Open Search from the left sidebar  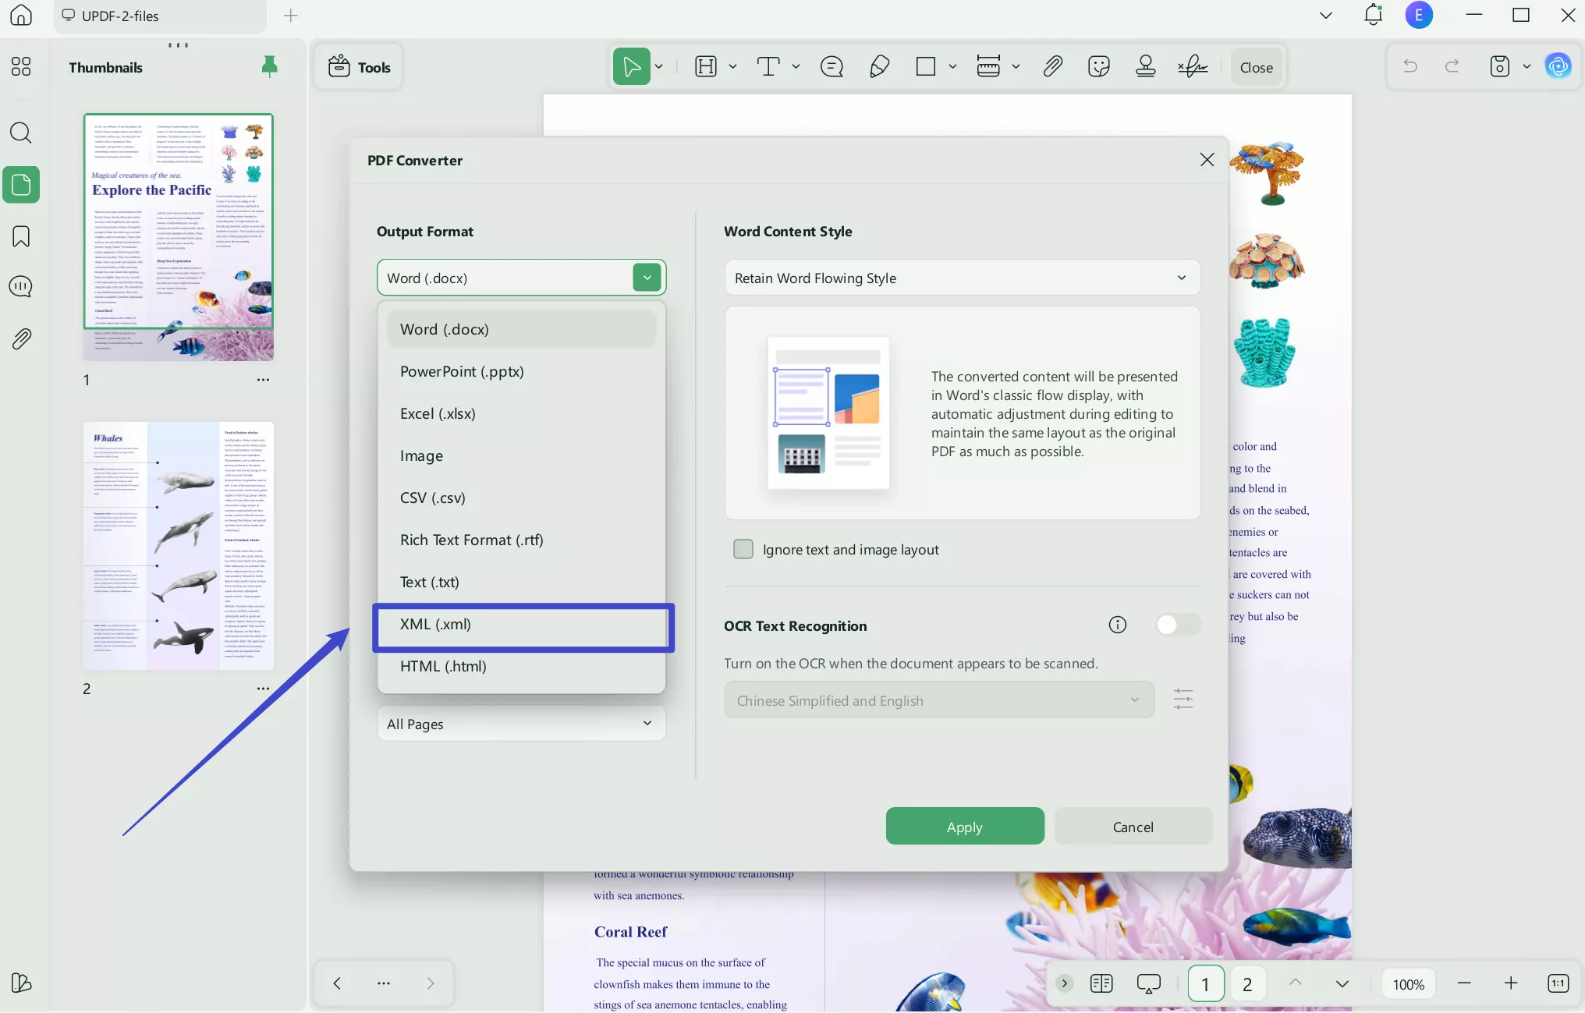coord(21,133)
